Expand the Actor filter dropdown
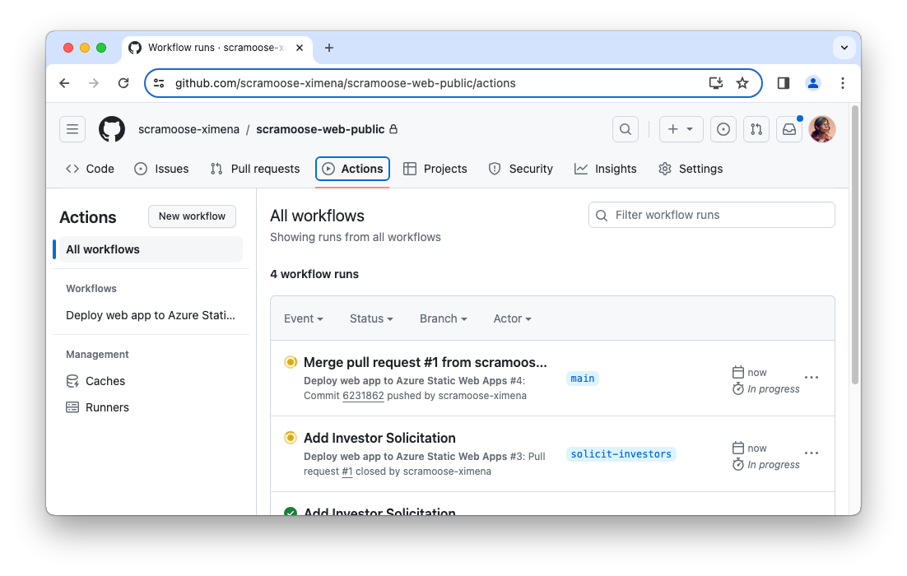 coord(512,318)
